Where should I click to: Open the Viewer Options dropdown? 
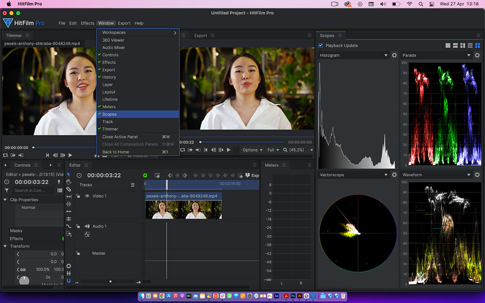click(252, 150)
